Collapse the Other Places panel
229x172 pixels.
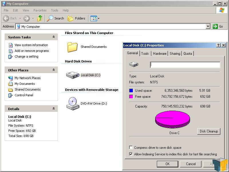pyautogui.click(x=54, y=70)
